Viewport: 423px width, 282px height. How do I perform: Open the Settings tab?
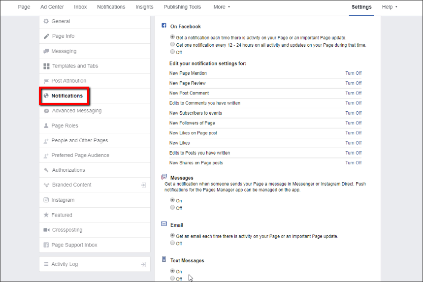[x=361, y=7]
